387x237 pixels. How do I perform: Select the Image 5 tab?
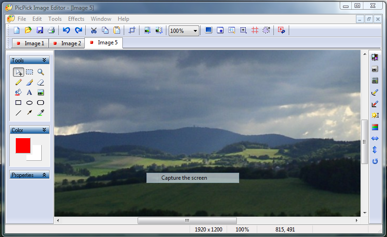[x=104, y=43]
